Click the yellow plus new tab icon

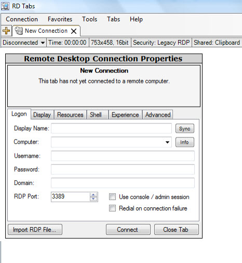[x=6, y=31]
